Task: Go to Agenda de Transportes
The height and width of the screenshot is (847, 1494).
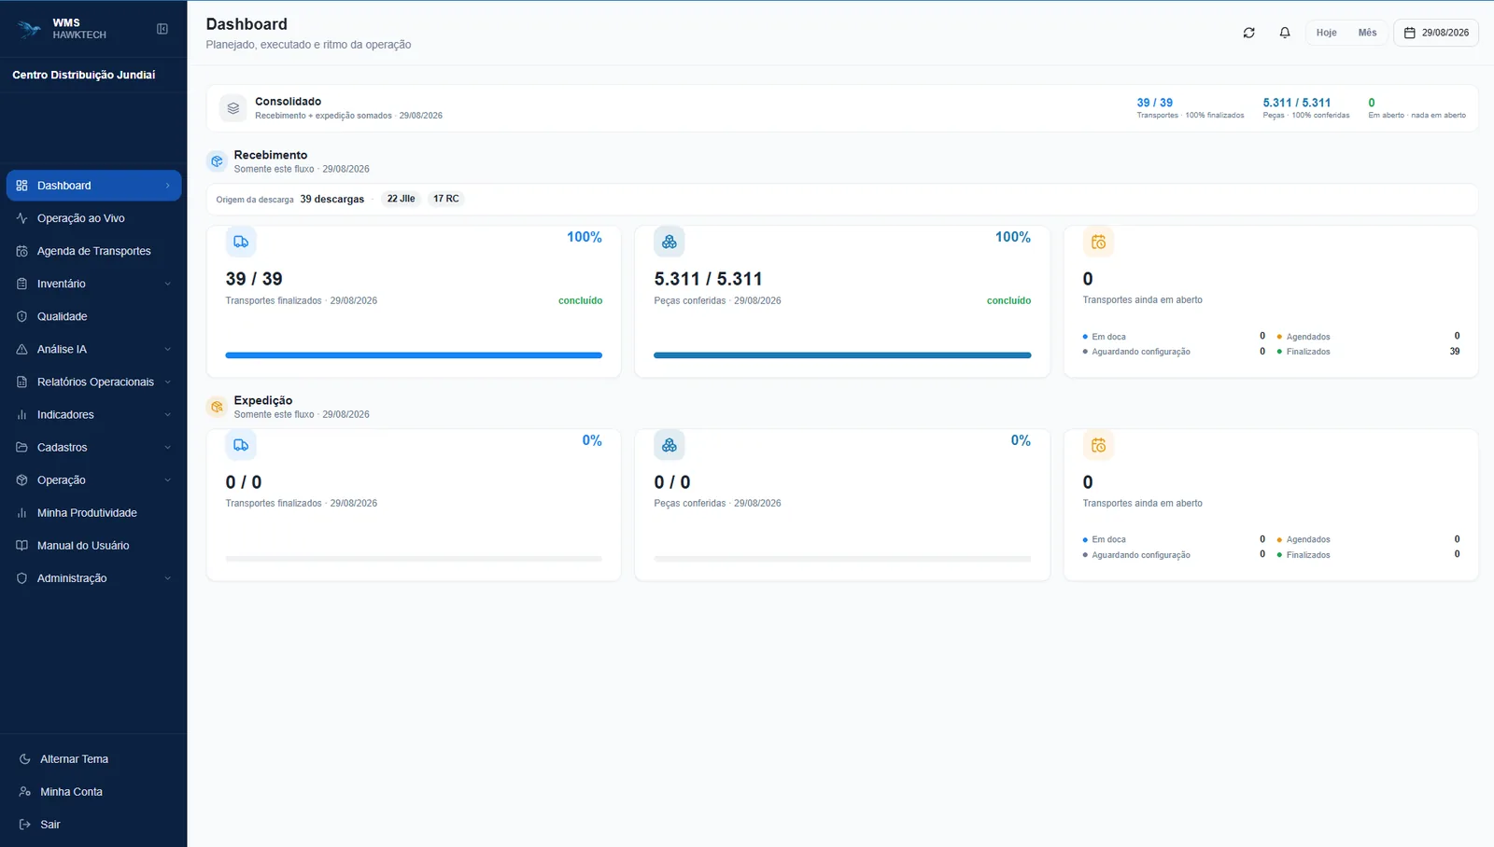Action: (x=93, y=251)
